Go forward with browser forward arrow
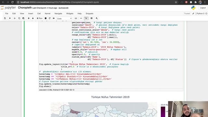This screenshot has width=208, height=117. tap(8, 2)
